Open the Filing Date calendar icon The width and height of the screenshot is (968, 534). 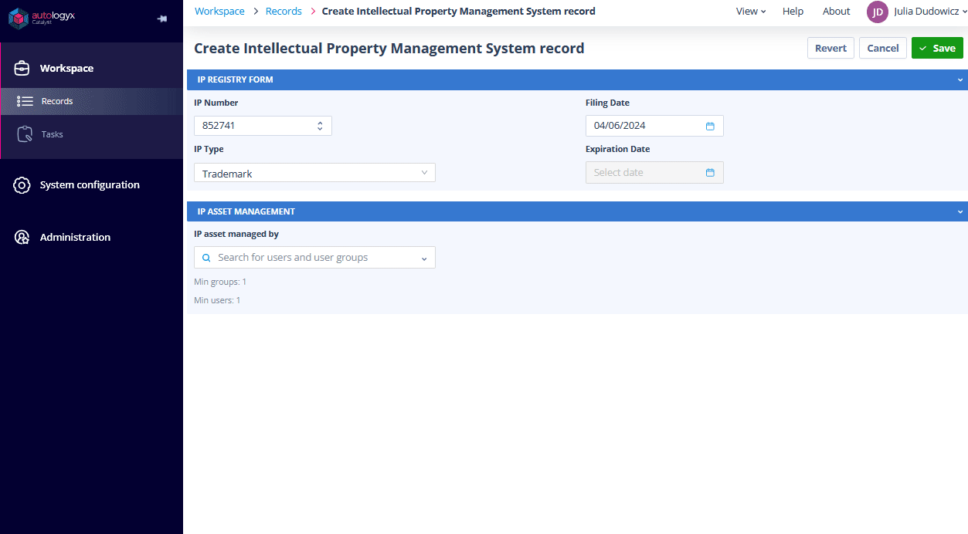(710, 126)
